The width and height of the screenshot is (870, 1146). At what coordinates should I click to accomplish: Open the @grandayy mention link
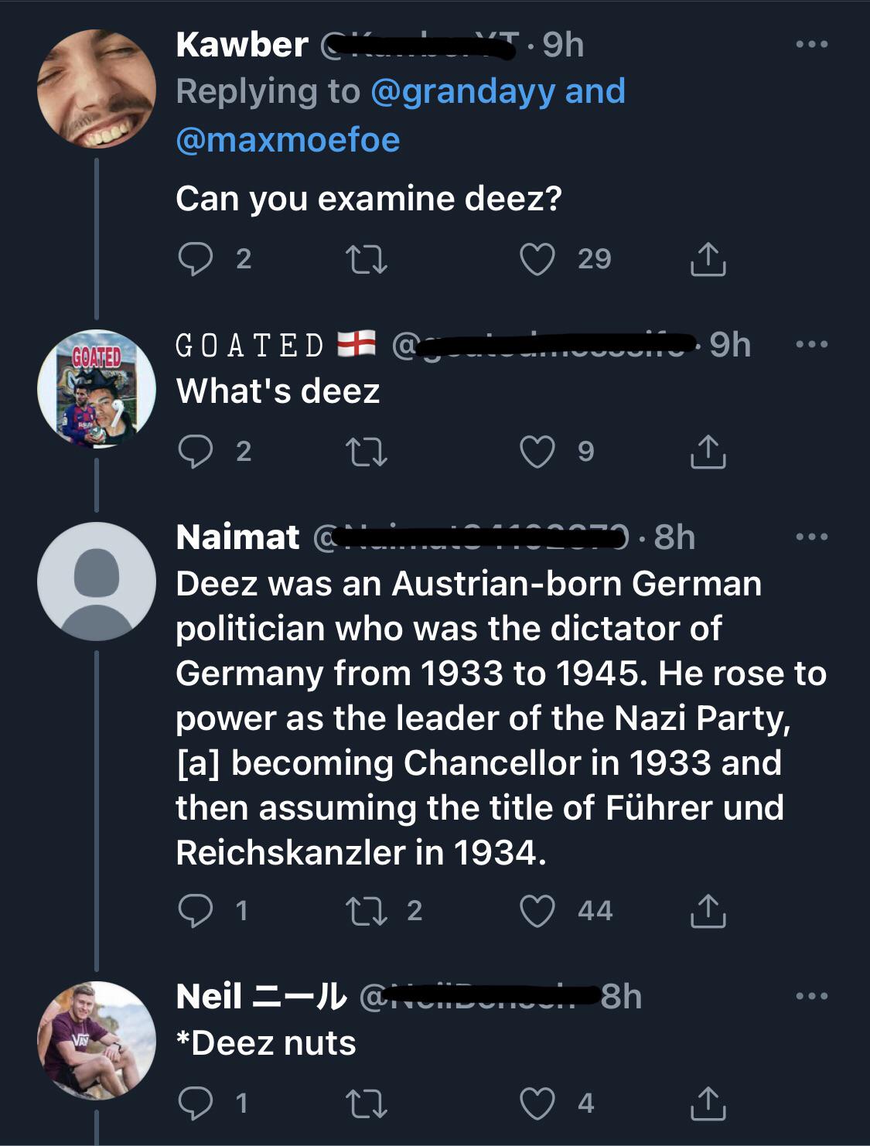point(462,91)
